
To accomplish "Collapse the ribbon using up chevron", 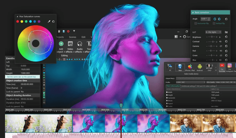I will click(180, 37).
